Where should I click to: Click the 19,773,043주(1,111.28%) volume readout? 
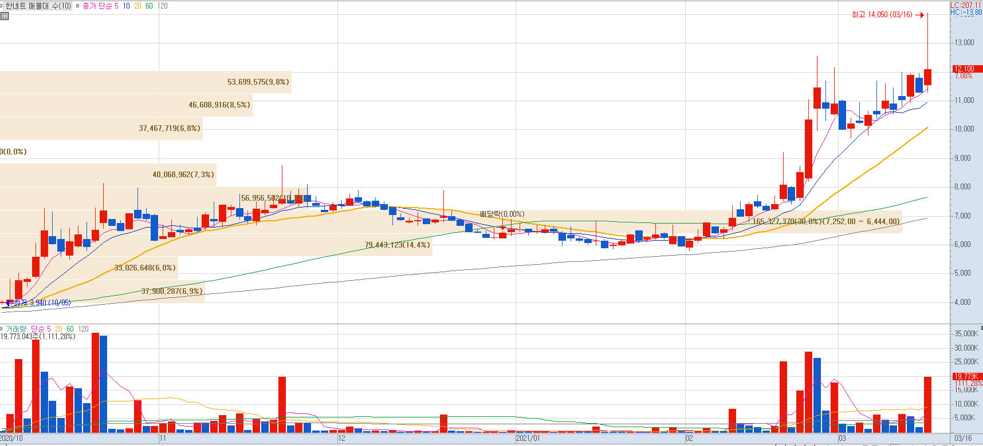(38, 336)
